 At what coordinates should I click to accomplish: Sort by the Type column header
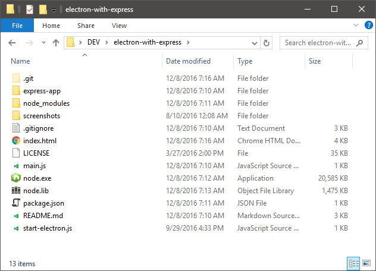click(245, 61)
